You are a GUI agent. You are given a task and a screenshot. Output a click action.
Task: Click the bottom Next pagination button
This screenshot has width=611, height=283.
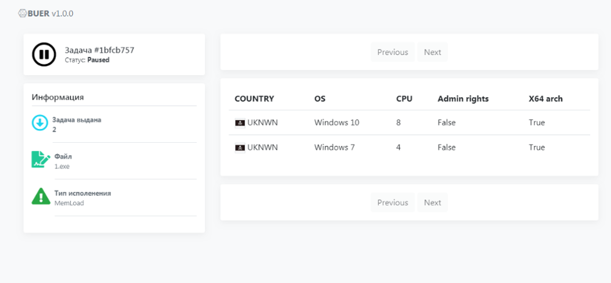coord(433,202)
